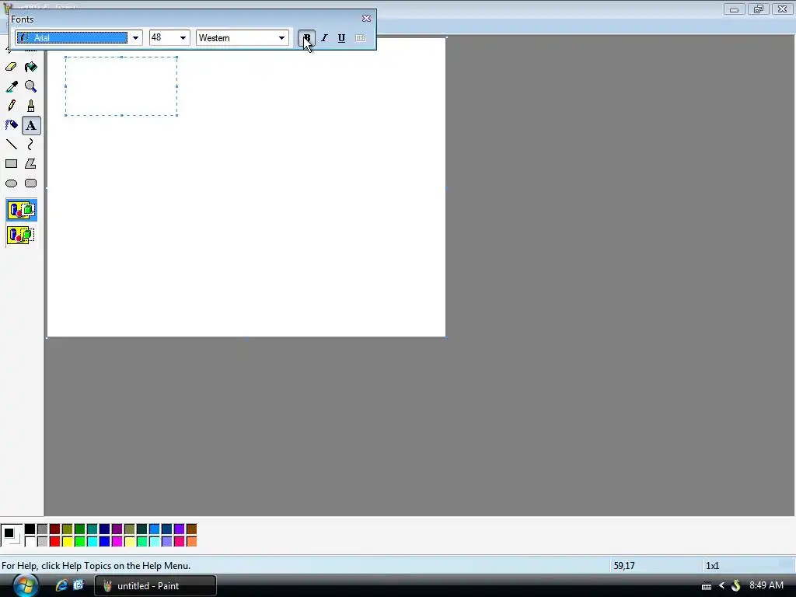Click the Arial font name field
796x597 pixels.
[72, 38]
